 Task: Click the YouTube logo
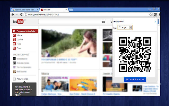[18, 21]
